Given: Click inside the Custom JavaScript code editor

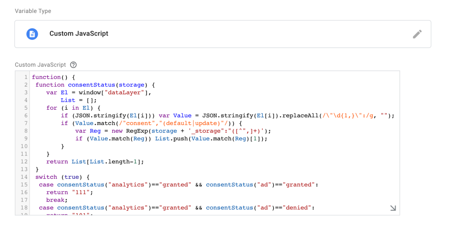Looking at the screenshot, I should pyautogui.click(x=202, y=141).
